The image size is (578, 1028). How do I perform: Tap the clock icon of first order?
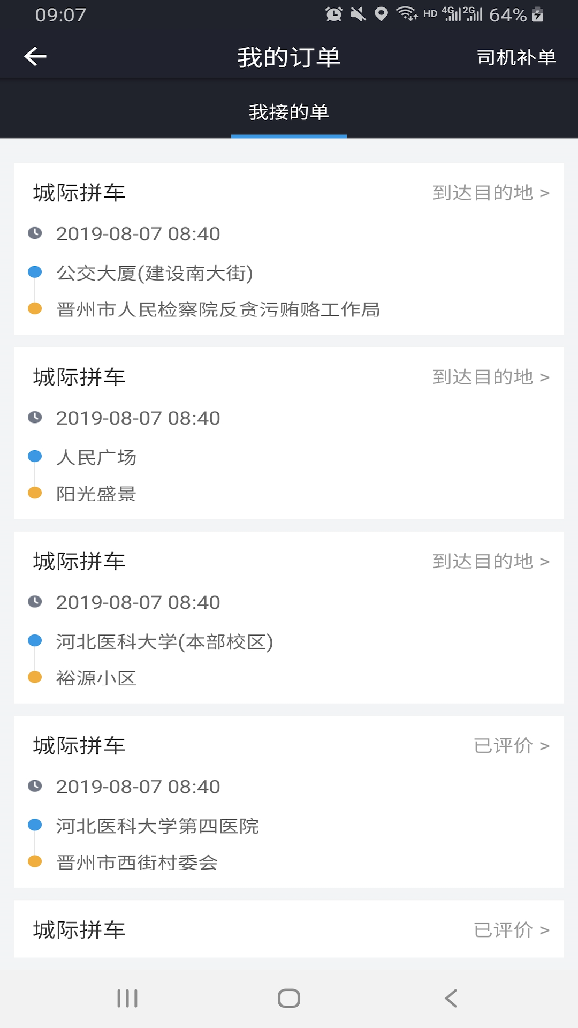(x=35, y=233)
